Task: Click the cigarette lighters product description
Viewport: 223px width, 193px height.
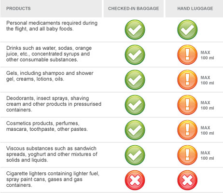Action: click(x=53, y=179)
